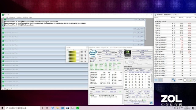The image size is (196, 110).
Task: Maximize the Main thread child window
Action: [140, 20]
